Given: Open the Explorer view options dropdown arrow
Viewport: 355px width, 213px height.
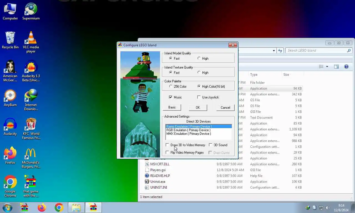Looking at the screenshot, I should [327, 67].
